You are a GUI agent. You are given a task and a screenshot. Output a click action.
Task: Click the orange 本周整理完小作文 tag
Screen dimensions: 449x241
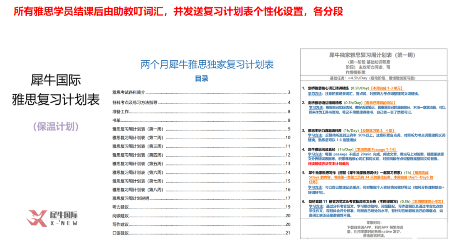click(428, 202)
